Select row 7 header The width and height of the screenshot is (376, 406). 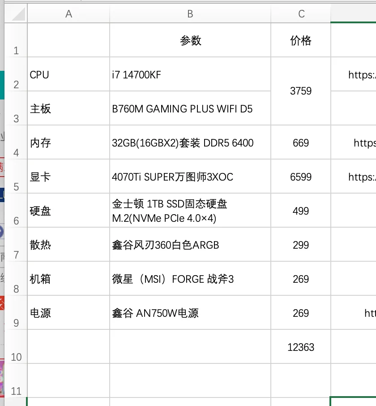click(16, 244)
